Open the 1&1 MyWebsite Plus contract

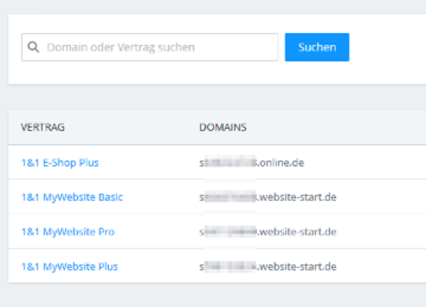coord(70,267)
